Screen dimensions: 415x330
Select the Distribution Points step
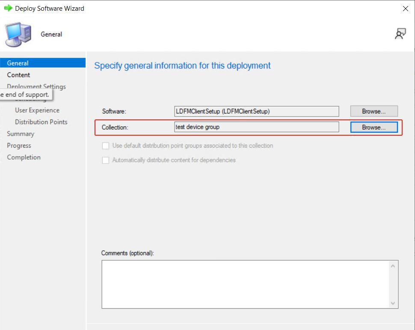[x=41, y=122]
